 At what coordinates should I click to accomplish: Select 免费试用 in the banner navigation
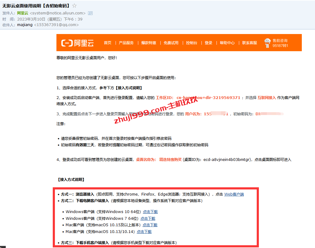point(171,43)
